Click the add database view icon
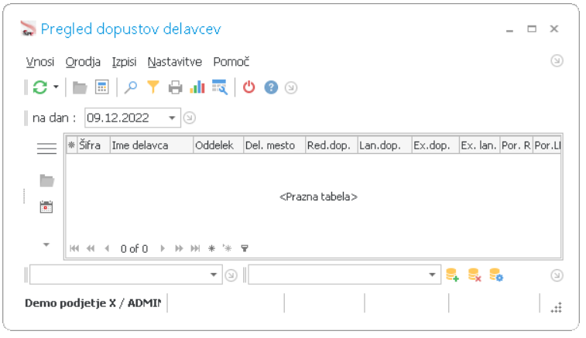The width and height of the screenshot is (586, 338). pos(453,275)
